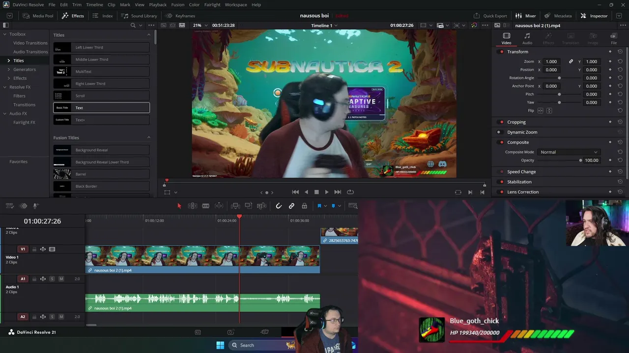Image resolution: width=629 pixels, height=353 pixels.
Task: Click the voiceover microphone icon
Action: click(x=35, y=206)
